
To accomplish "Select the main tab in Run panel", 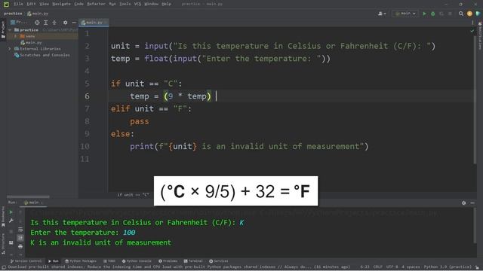I will pyautogui.click(x=33, y=202).
